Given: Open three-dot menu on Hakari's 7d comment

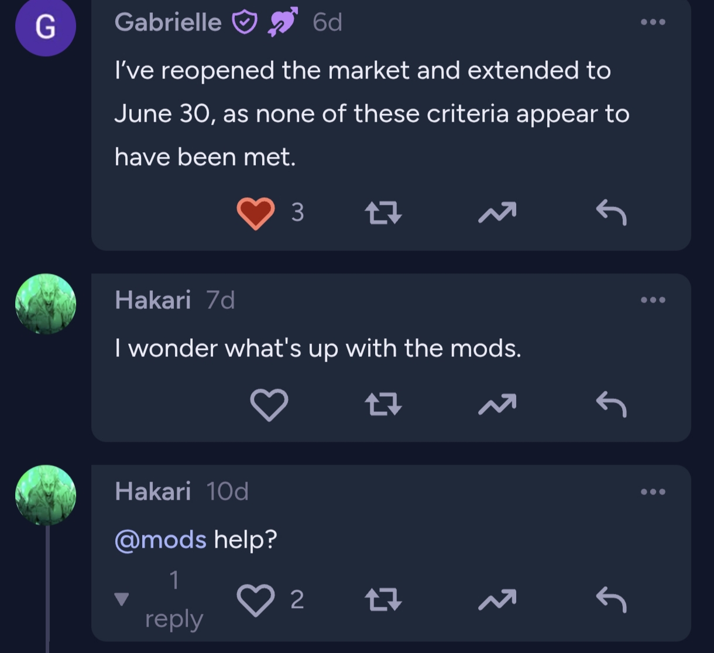Looking at the screenshot, I should (x=653, y=300).
